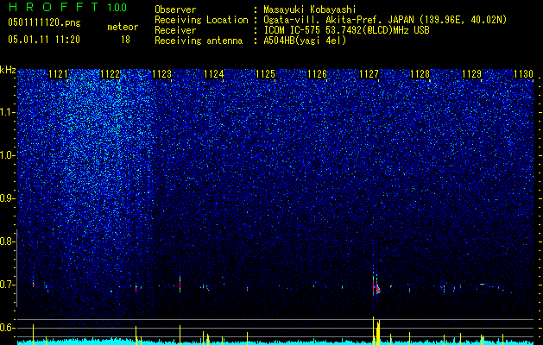The height and width of the screenshot is (345, 543).
Task: Click the 1.0 frequency axis label
Action: click(8, 156)
